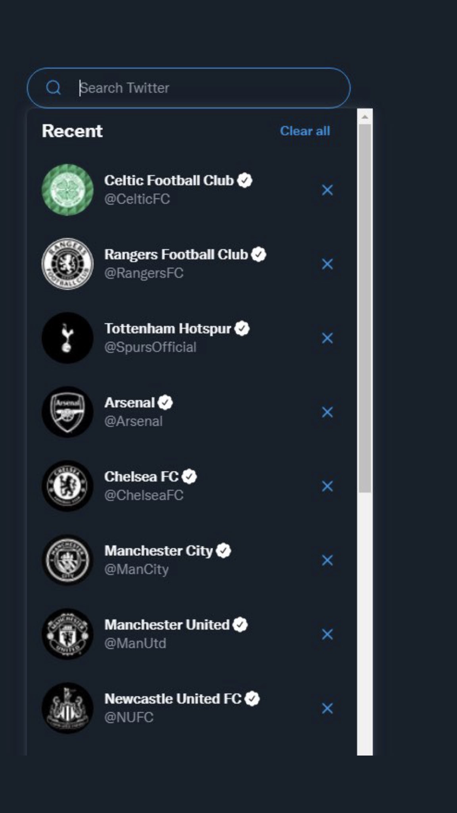Image resolution: width=457 pixels, height=813 pixels.
Task: Remove Tottenham Hotspur from recent searches
Action: pos(327,338)
